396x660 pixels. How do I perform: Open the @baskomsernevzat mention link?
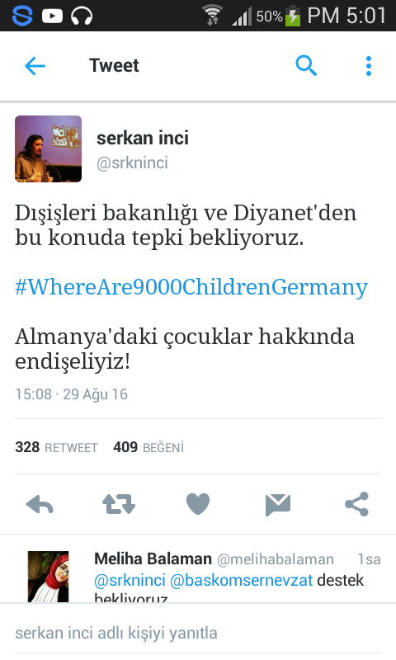click(241, 581)
